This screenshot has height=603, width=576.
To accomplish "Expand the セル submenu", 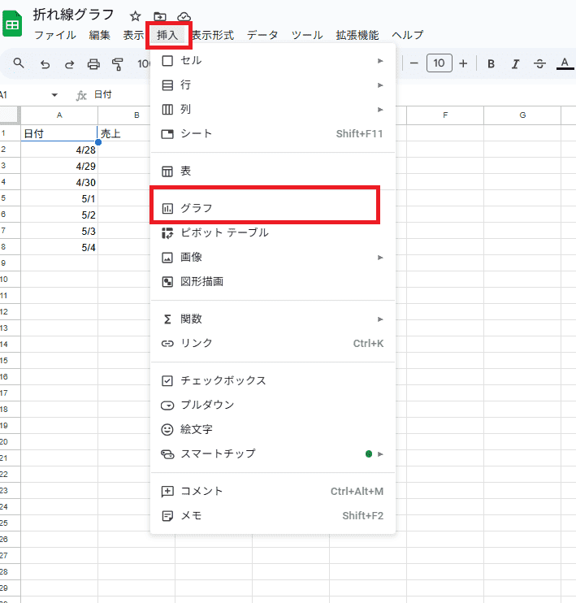I will [x=273, y=61].
